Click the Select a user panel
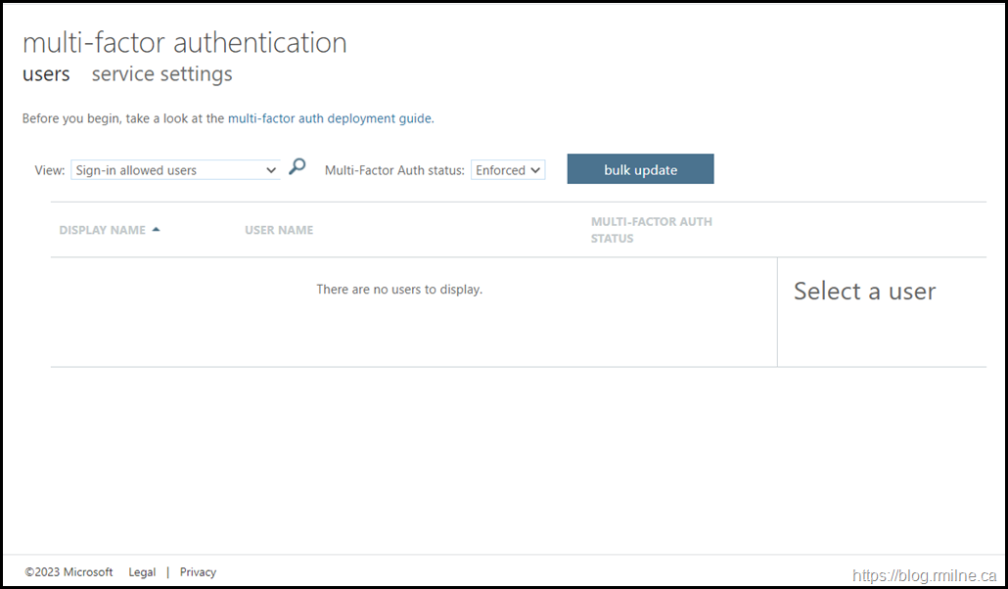 (x=864, y=291)
